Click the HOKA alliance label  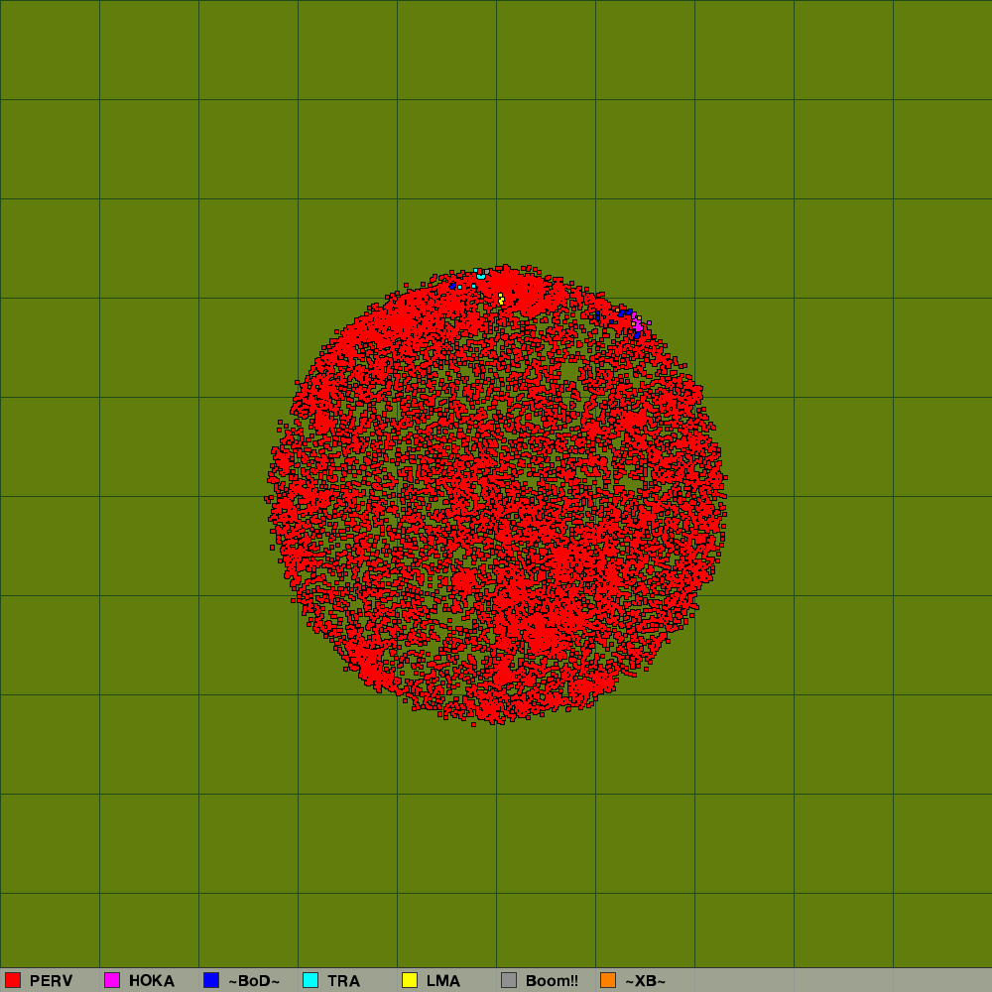(x=151, y=981)
